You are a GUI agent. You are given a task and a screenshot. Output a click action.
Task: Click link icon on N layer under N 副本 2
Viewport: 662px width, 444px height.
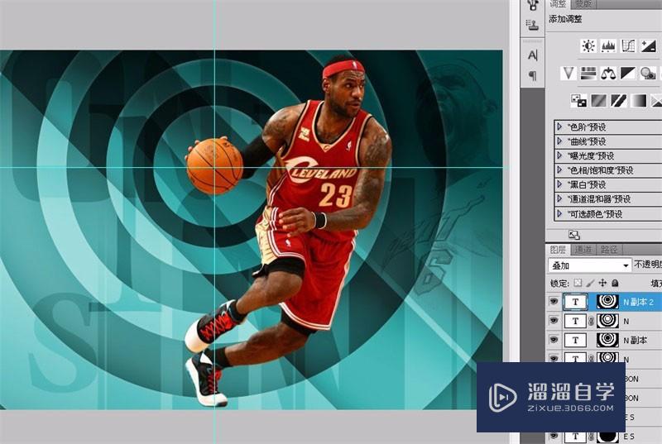coord(591,322)
